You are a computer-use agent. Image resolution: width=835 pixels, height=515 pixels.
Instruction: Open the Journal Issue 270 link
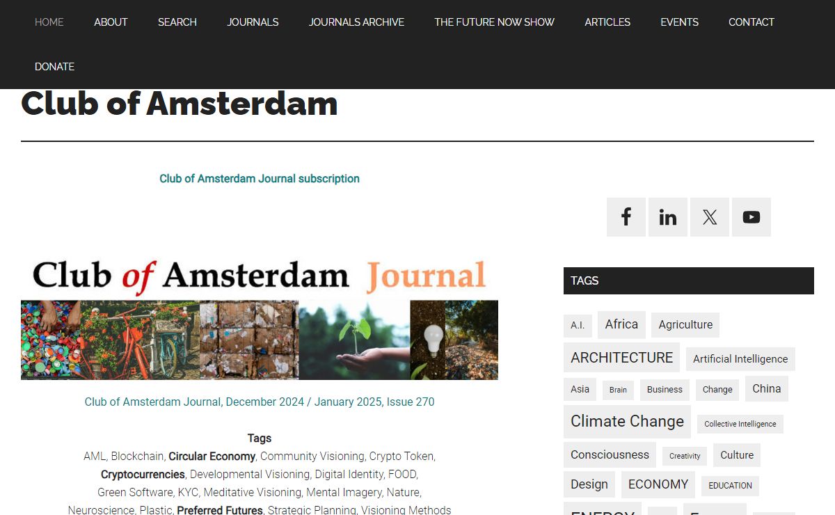point(260,402)
